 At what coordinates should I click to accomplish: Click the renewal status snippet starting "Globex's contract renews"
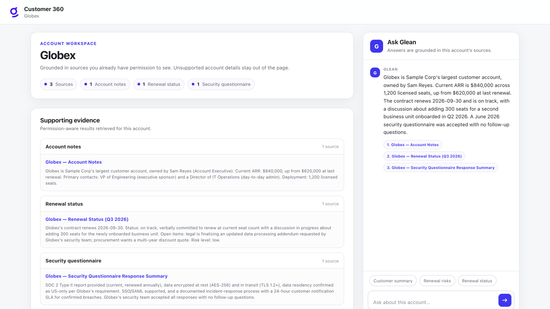(x=188, y=234)
